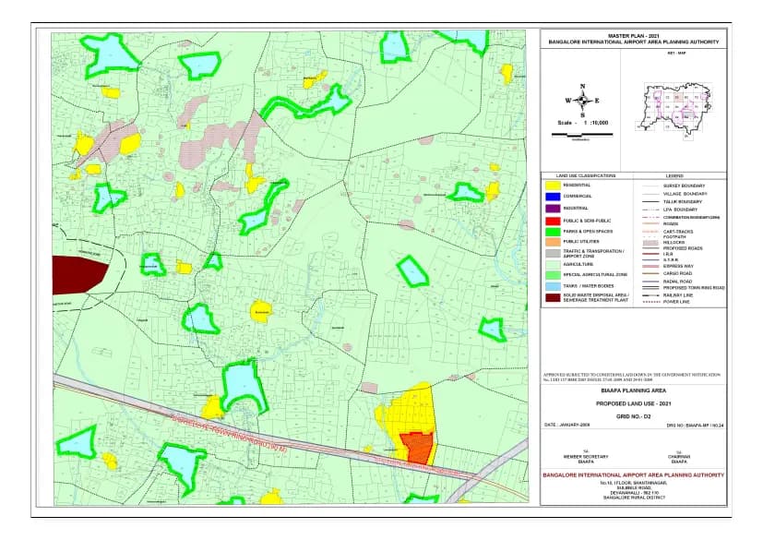Viewport: 763px width, 540px height.
Task: Pick the dark red Solid Waste Disposal swatch
Action: [x=553, y=298]
